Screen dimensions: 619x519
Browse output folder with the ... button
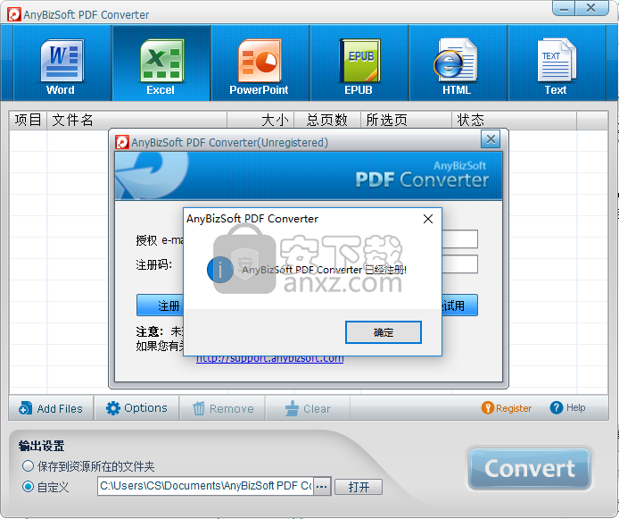pos(322,486)
